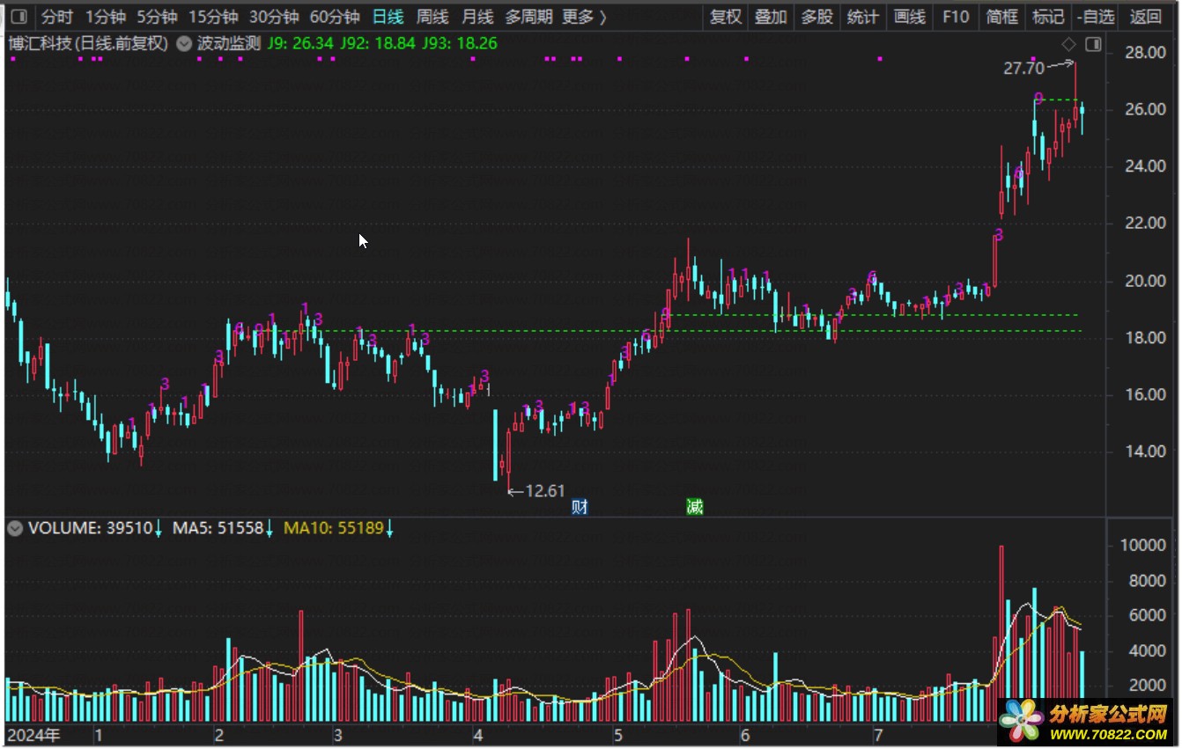Activate the 画线 drawing tools
This screenshot has width=1182, height=749.
(910, 17)
